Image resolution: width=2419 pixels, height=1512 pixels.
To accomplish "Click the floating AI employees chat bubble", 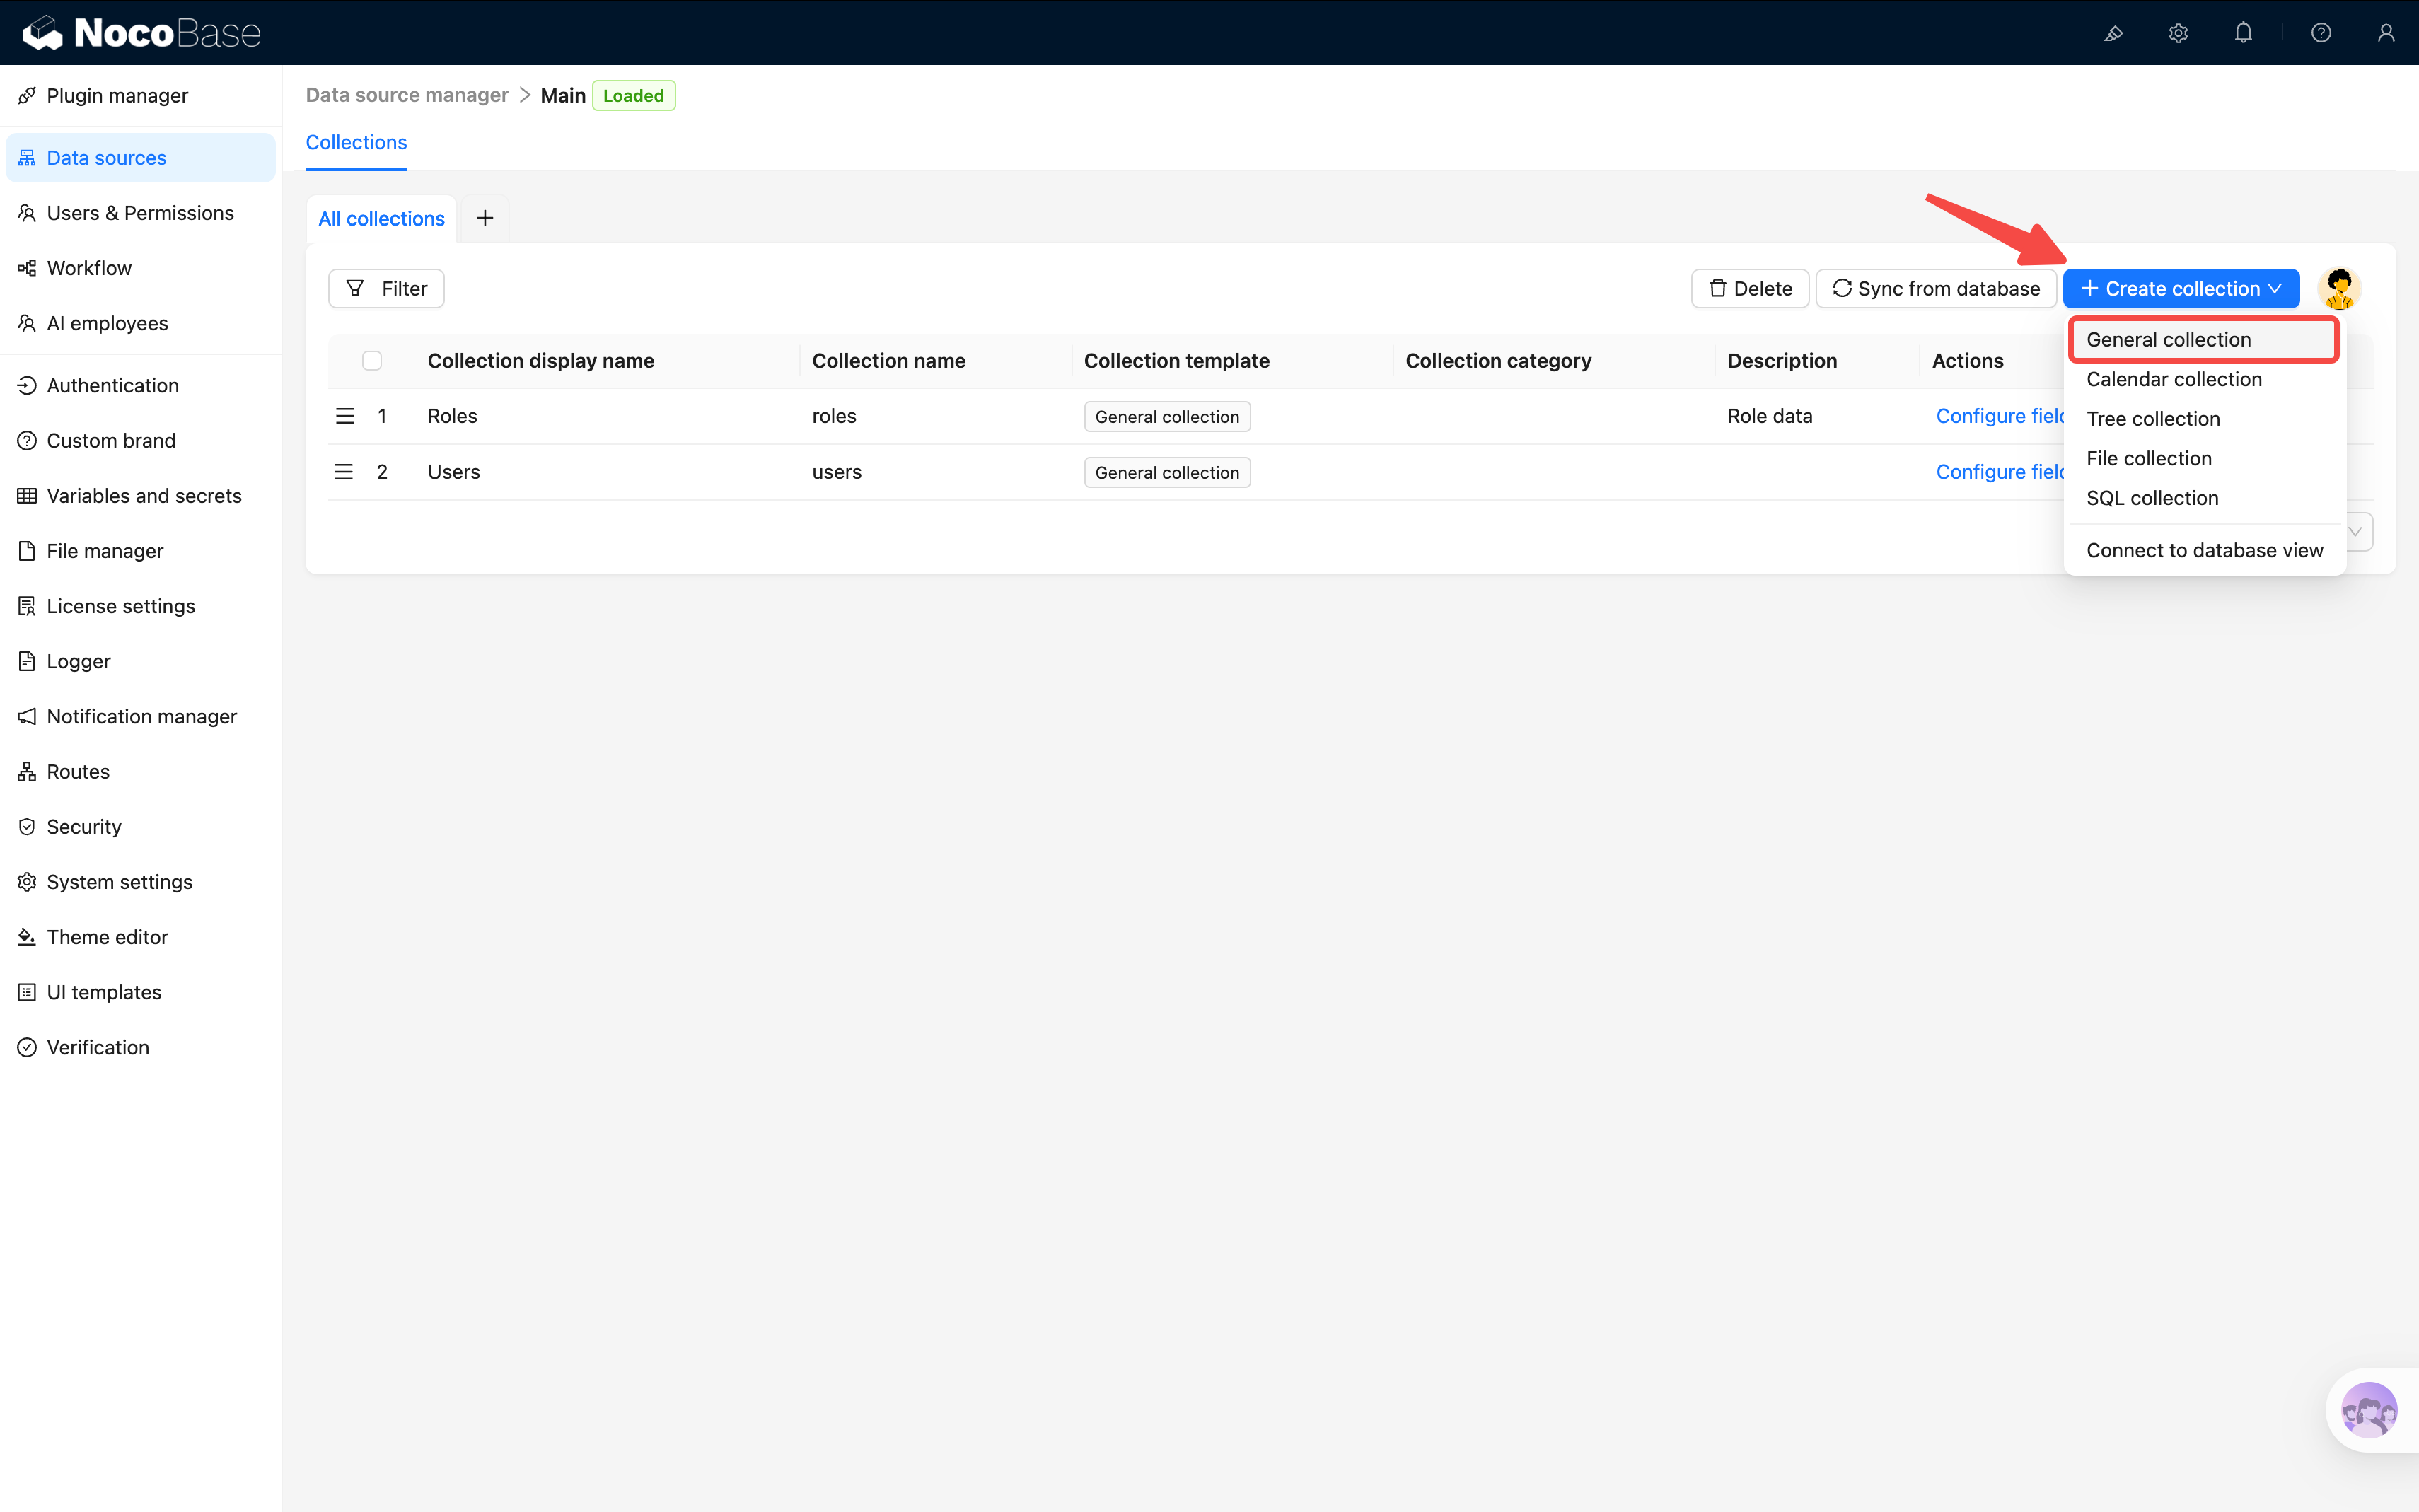I will [2368, 1410].
